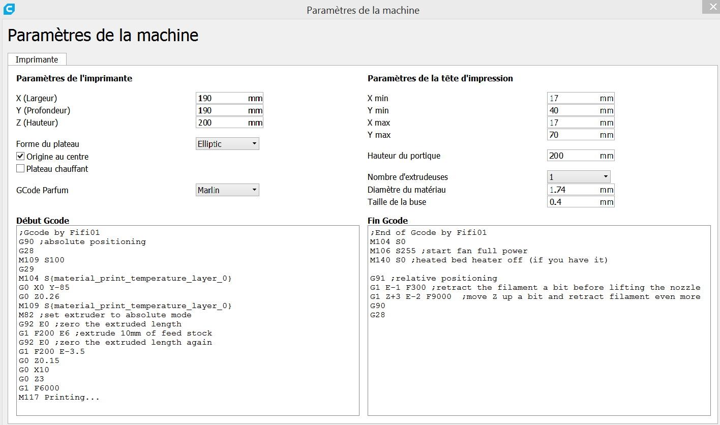Click the Y (Profondeur) input field
This screenshot has height=425, width=720.
229,110
